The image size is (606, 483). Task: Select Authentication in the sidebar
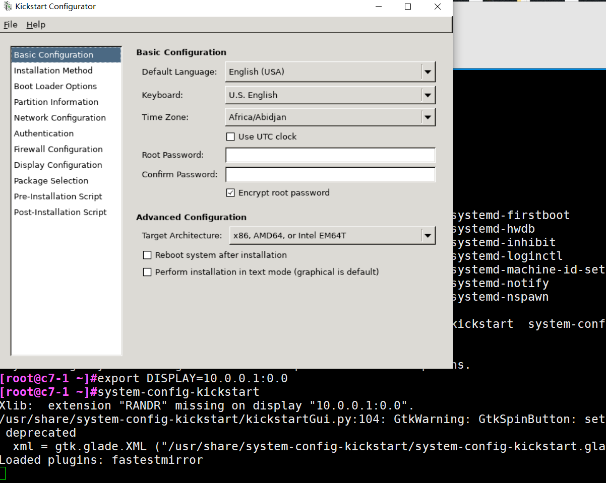point(66,133)
